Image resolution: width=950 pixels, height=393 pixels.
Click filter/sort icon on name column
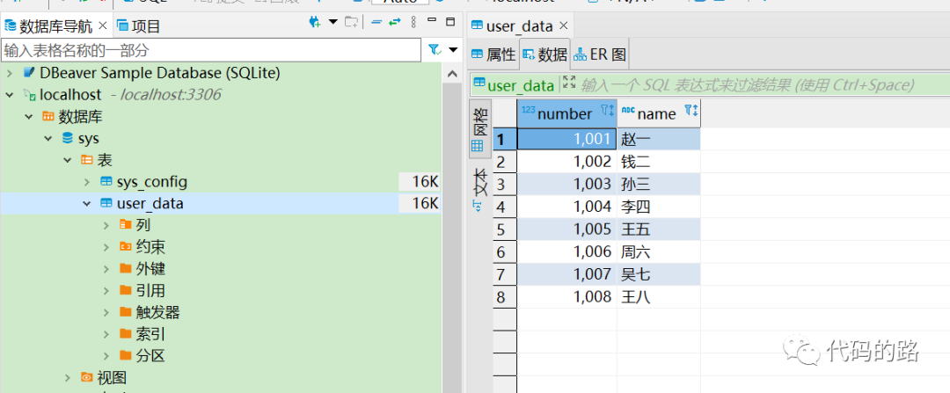691,112
